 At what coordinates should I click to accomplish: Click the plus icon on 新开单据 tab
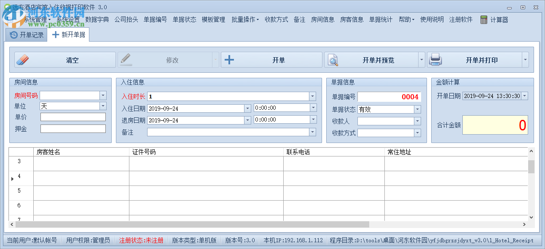(x=56, y=34)
